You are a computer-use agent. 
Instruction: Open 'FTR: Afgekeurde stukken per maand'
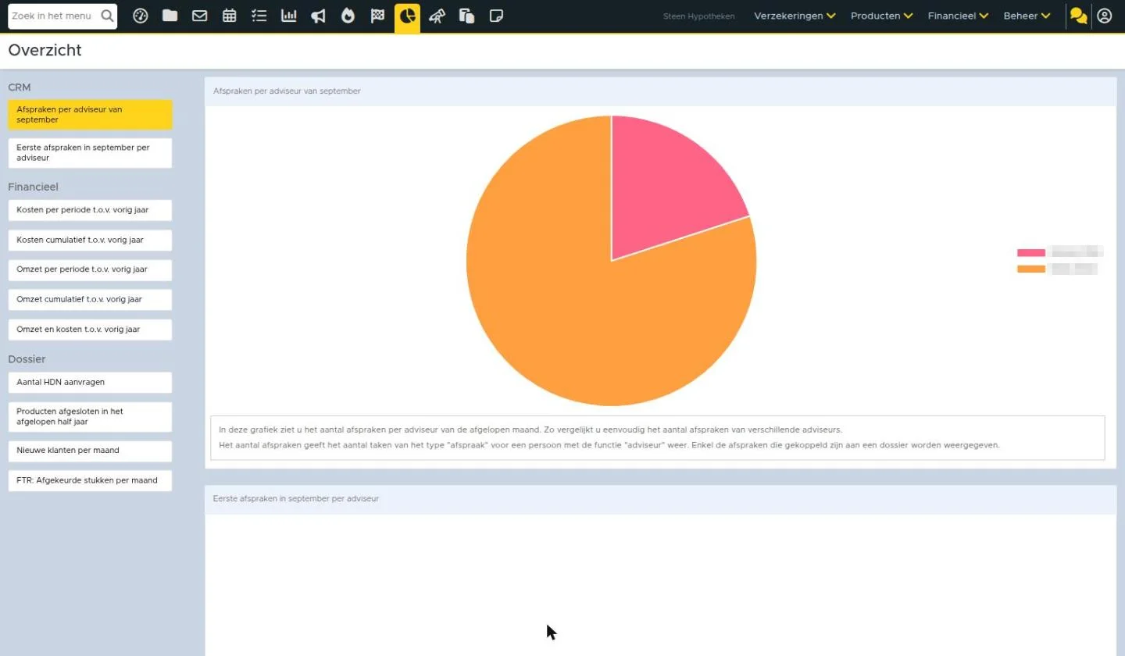pyautogui.click(x=90, y=480)
